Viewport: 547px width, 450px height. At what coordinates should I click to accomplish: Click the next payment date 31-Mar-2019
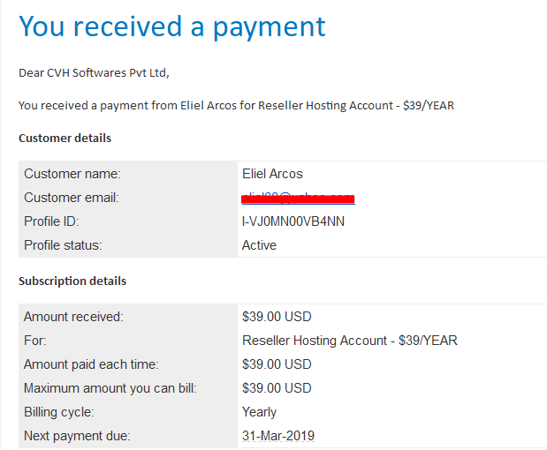click(x=278, y=436)
